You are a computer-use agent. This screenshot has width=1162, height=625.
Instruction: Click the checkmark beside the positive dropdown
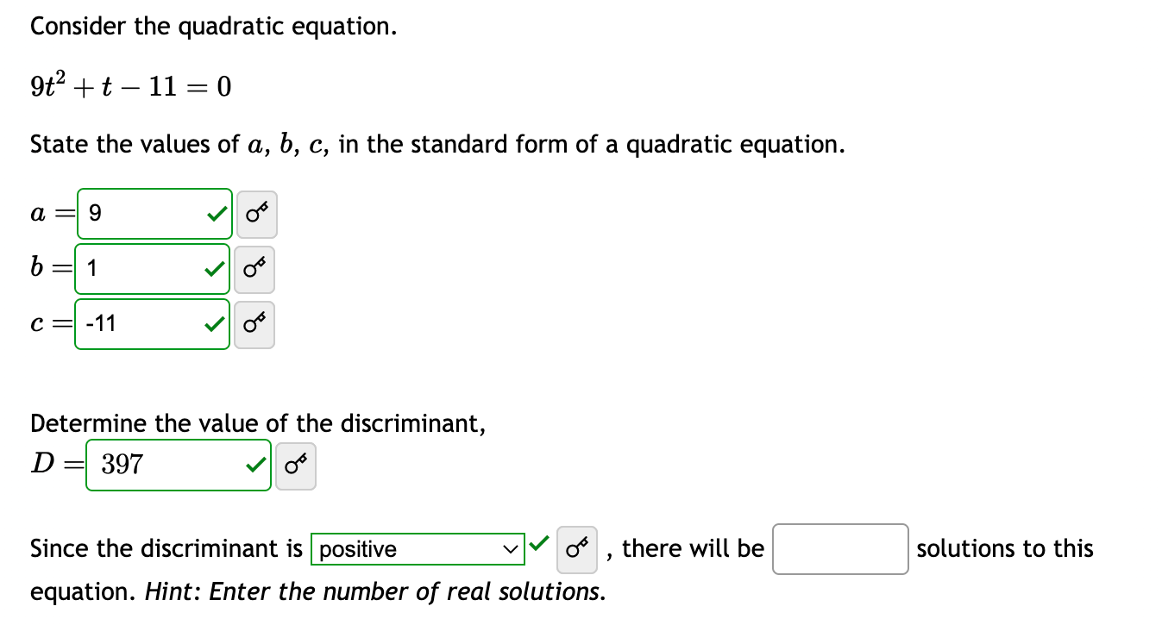539,544
